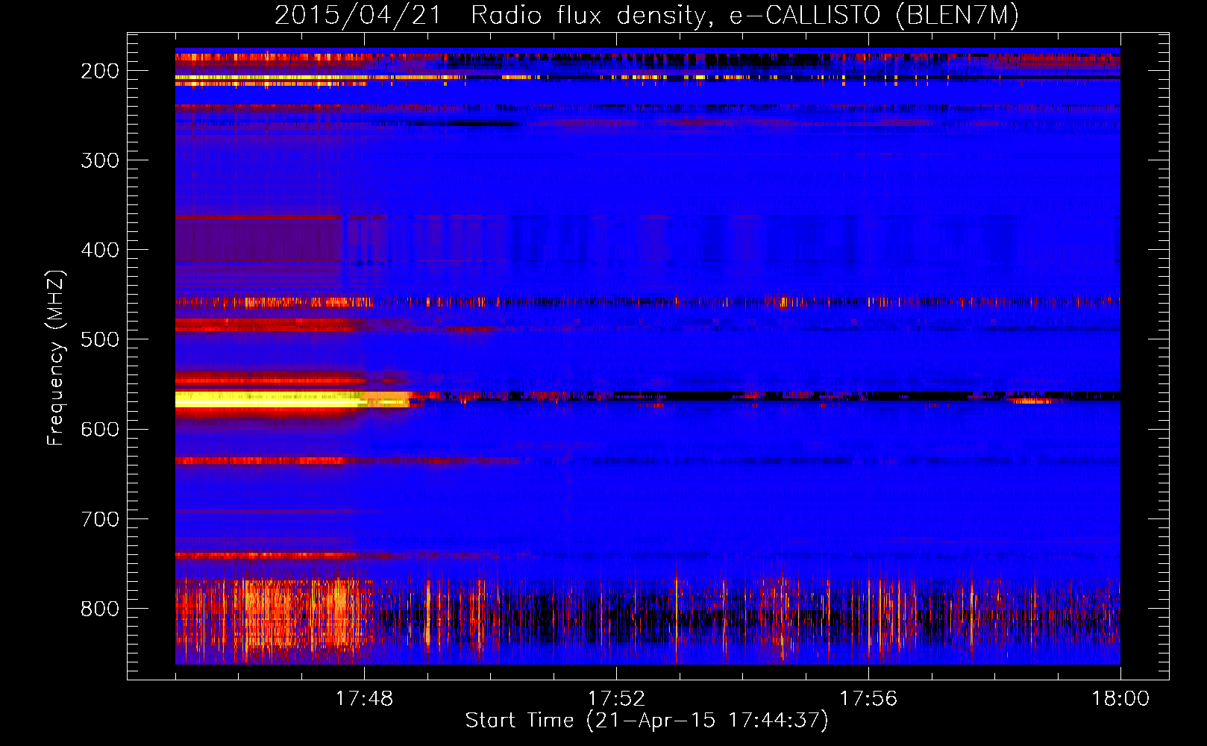Click the 200 frequency tick label
This screenshot has width=1207, height=746.
point(100,71)
